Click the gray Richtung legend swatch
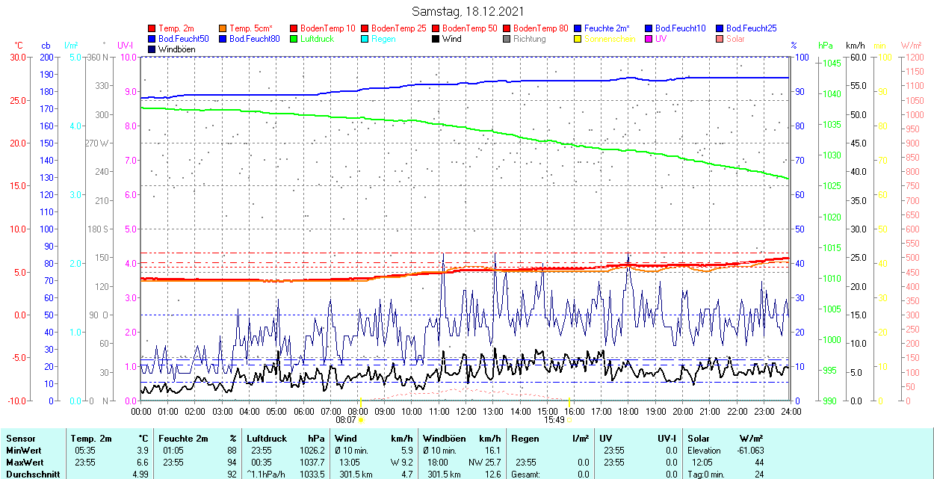The height and width of the screenshot is (479, 934). (507, 39)
